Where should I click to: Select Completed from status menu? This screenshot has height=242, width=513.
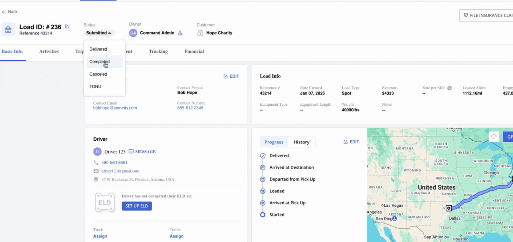point(99,62)
